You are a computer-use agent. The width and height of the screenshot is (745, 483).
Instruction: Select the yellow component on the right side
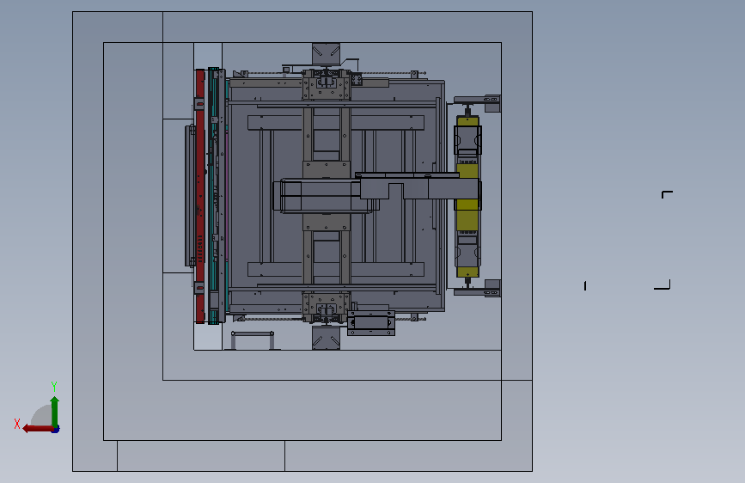(x=467, y=196)
